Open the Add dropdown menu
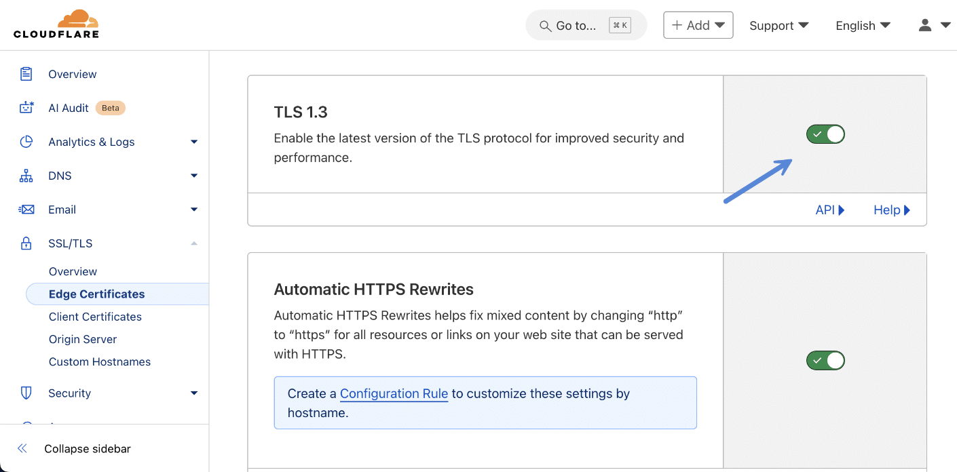957x472 pixels. [x=698, y=24]
